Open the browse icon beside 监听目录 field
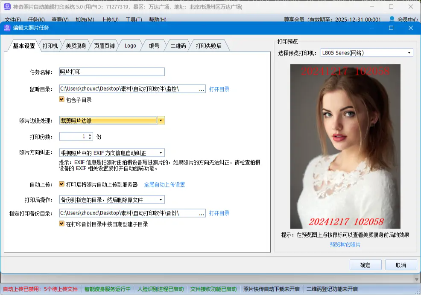 [x=201, y=89]
